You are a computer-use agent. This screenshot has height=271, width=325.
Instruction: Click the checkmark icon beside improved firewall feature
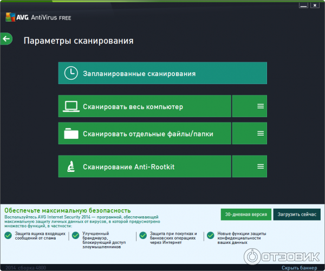point(75,235)
